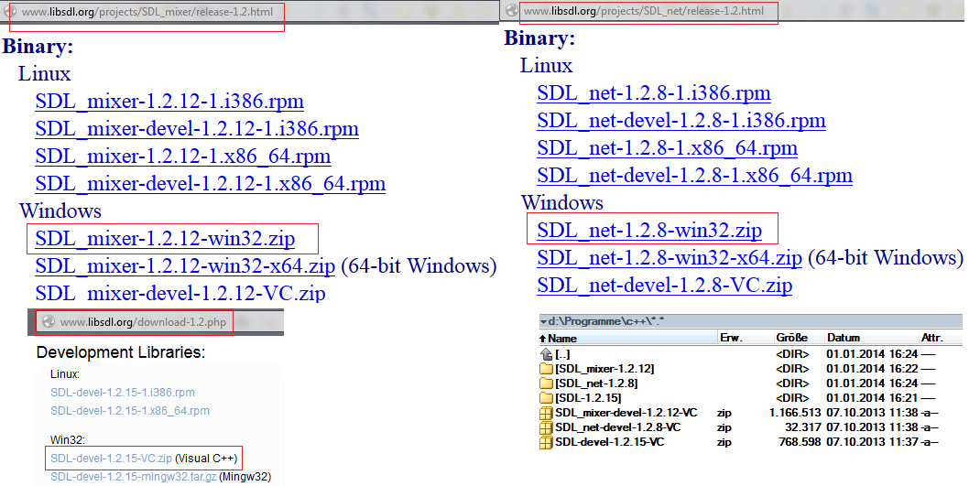Screen dimensions: 969x486
Task: Download SDL_mixer-1.2.12-win32.zip
Action: pyautogui.click(x=165, y=238)
